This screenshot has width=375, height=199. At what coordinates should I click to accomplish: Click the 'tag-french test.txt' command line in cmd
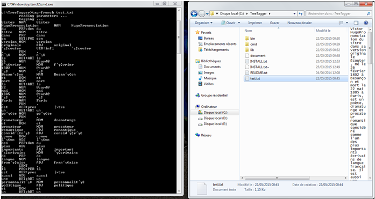pos(53,12)
